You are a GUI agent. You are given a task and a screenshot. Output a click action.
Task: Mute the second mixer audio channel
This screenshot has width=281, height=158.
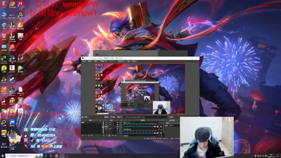click(158, 133)
